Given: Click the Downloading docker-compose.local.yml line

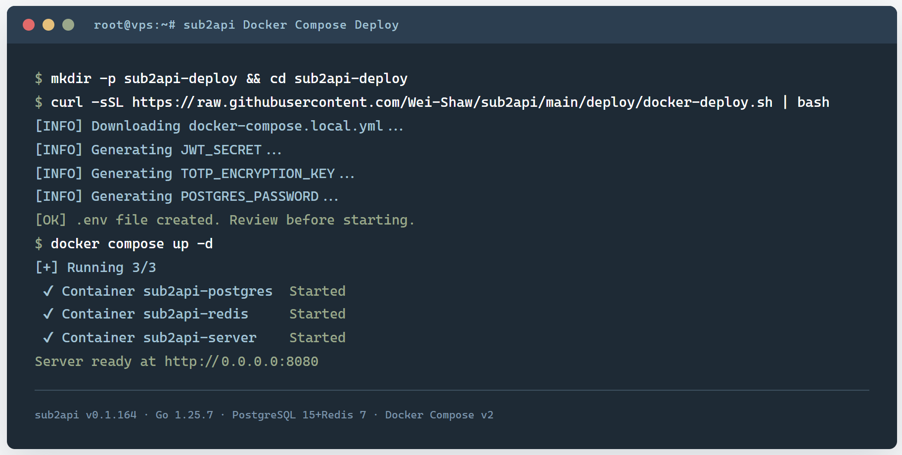Looking at the screenshot, I should click(x=219, y=126).
